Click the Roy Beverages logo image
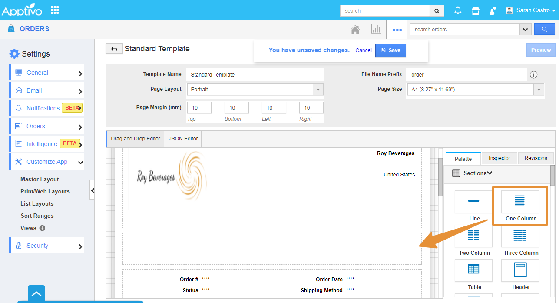The width and height of the screenshot is (559, 303). (172, 176)
